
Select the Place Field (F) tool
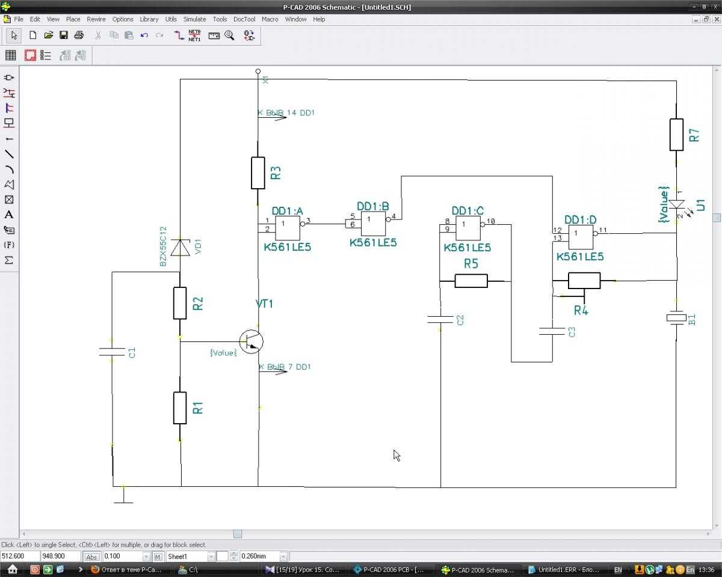(9, 245)
